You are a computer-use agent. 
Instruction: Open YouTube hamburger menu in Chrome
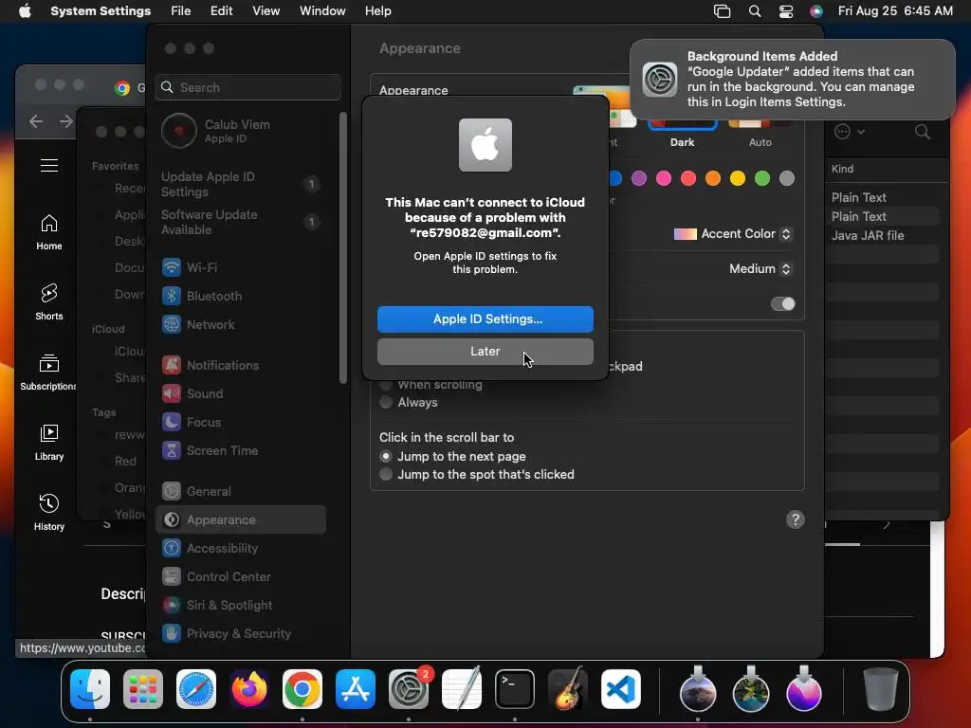(49, 165)
